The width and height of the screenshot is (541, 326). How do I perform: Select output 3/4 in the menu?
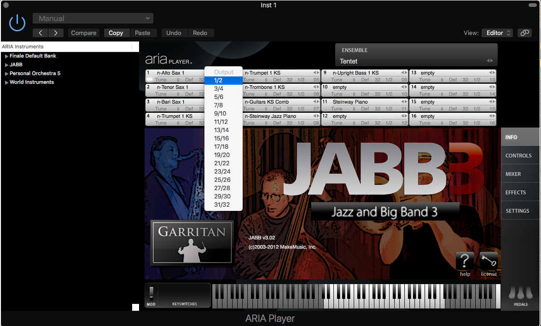(x=224, y=89)
